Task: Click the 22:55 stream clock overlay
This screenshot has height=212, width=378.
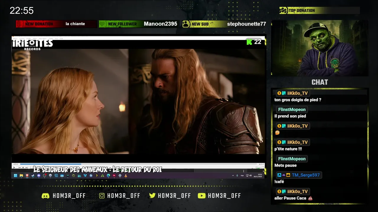Action: [22, 11]
